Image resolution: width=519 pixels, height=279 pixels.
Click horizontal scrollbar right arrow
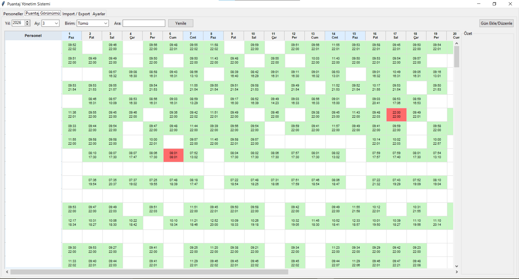tap(457, 272)
